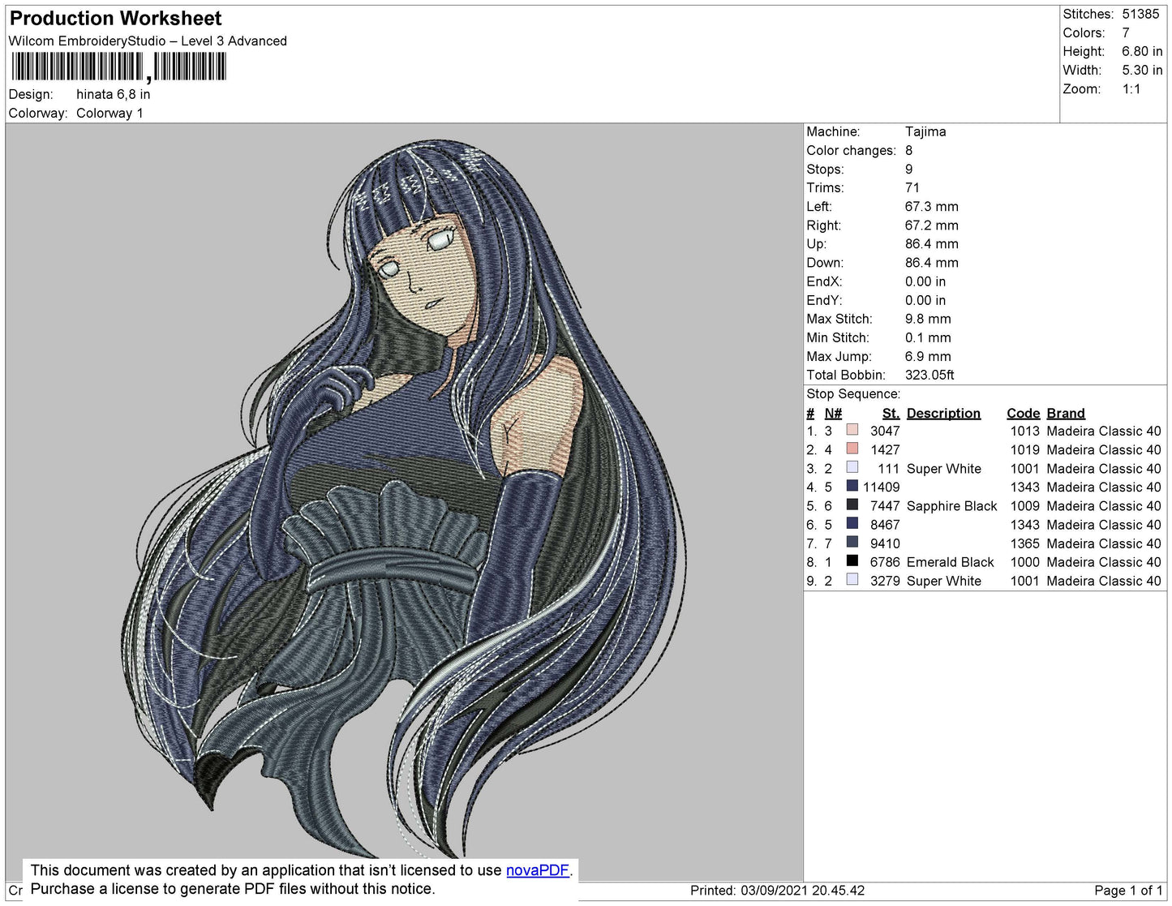Click the 'Color changes:' label
Image resolution: width=1172 pixels, height=906 pixels.
(851, 150)
